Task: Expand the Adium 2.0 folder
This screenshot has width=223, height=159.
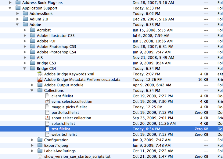Action: coord(17,19)
